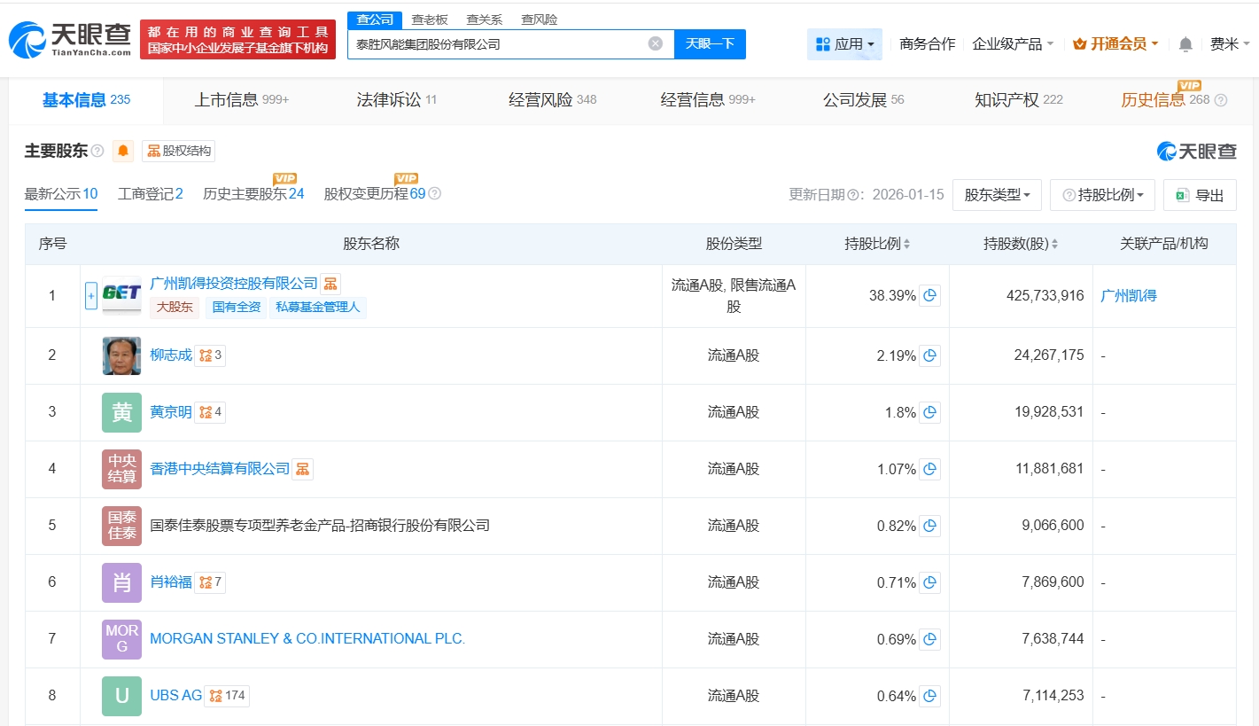Viewport: 1259px width, 726px height.
Task: Open notifications bell in top header
Action: [x=1185, y=44]
